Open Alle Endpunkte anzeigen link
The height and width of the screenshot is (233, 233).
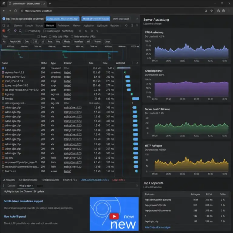158,227
